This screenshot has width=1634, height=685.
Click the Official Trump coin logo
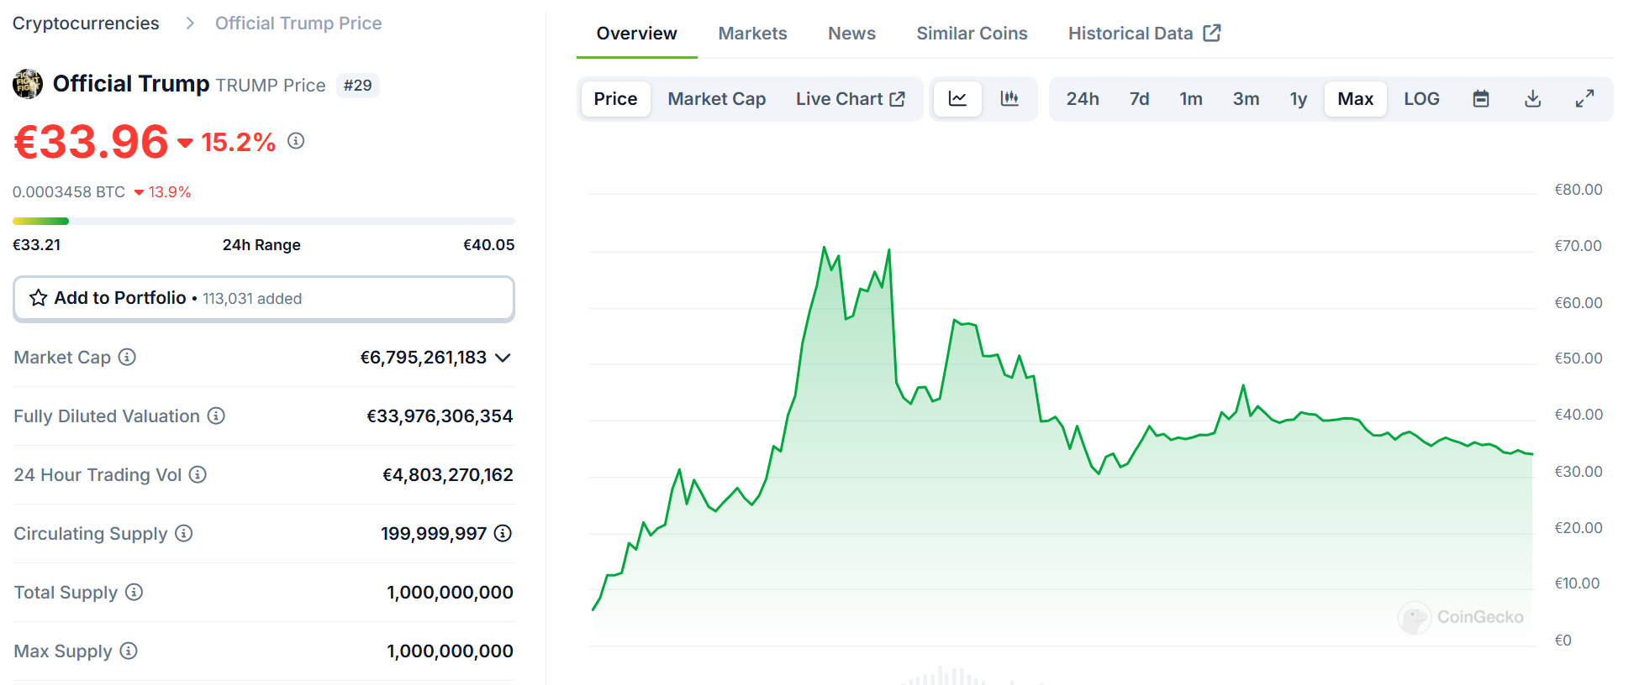pos(28,84)
